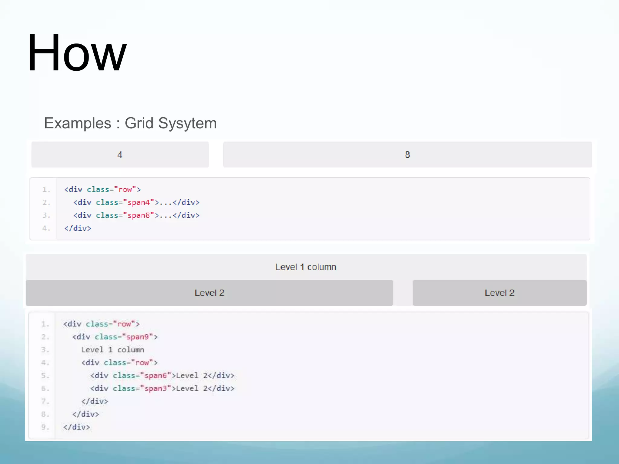
Task: Click the wider left 'Level 2' block
Action: point(209,293)
